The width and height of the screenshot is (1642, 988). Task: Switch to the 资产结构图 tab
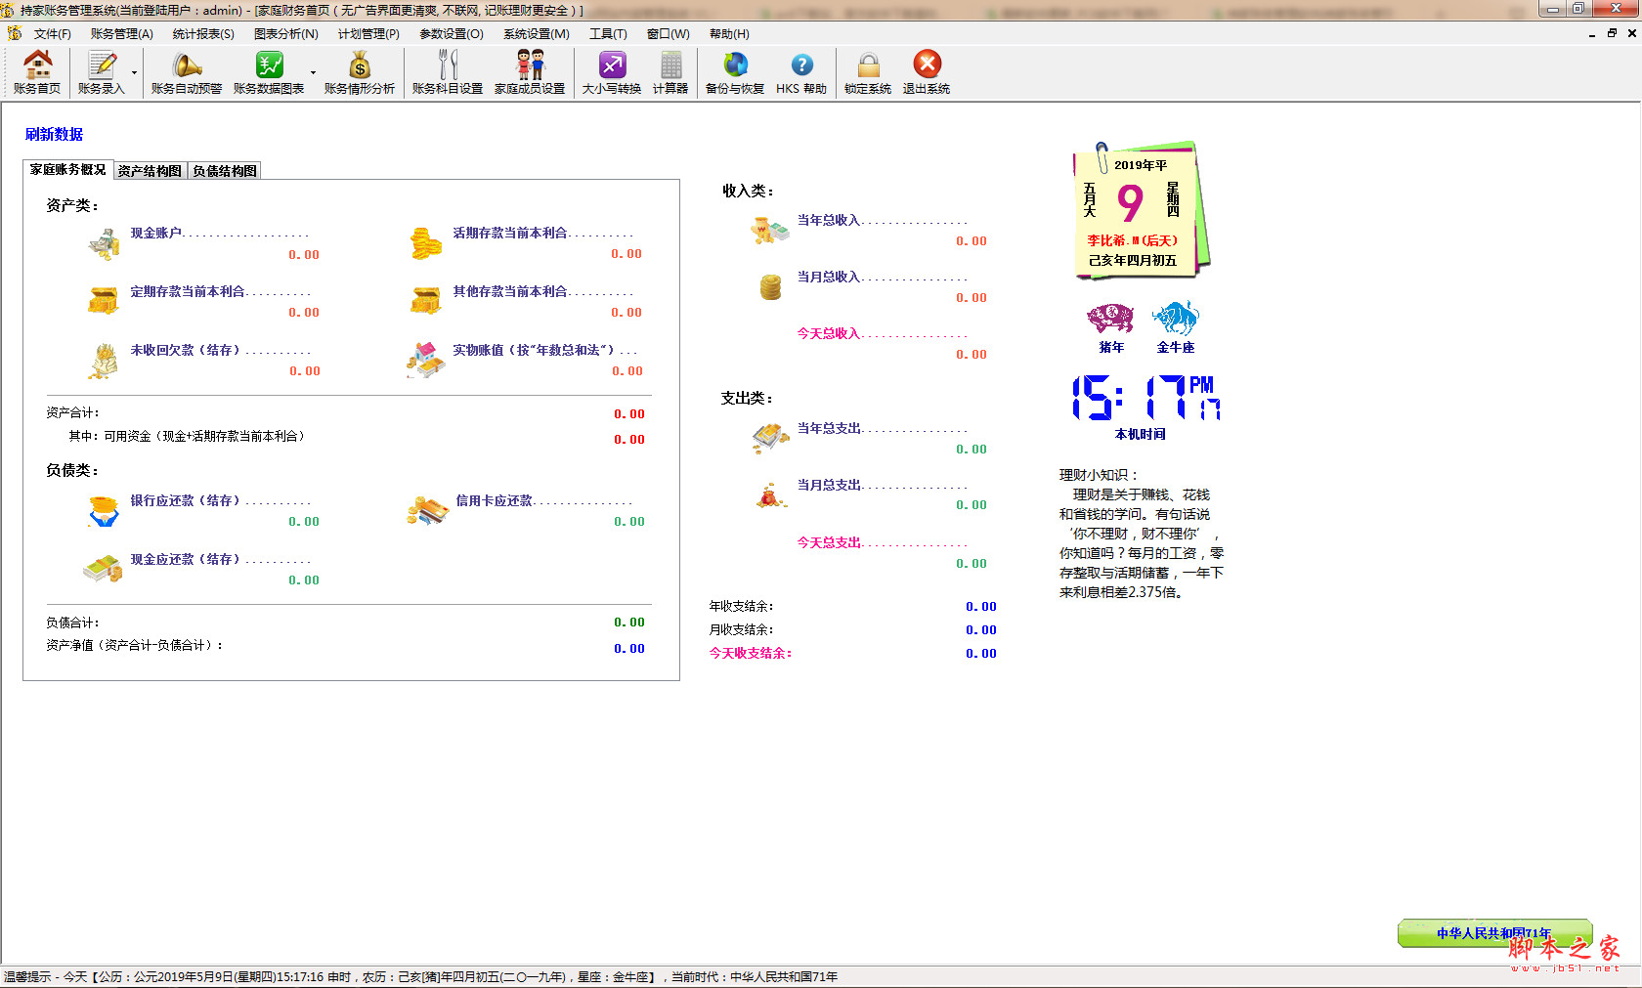click(150, 171)
